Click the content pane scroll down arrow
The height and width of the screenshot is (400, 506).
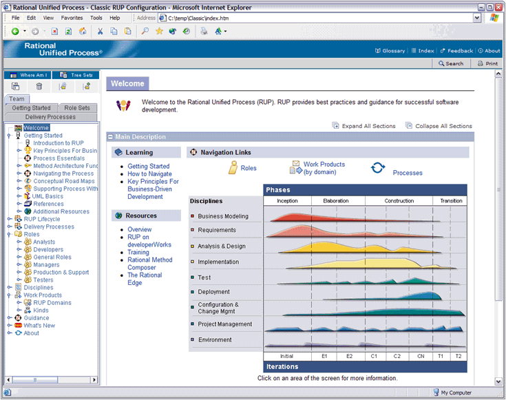pos(498,381)
